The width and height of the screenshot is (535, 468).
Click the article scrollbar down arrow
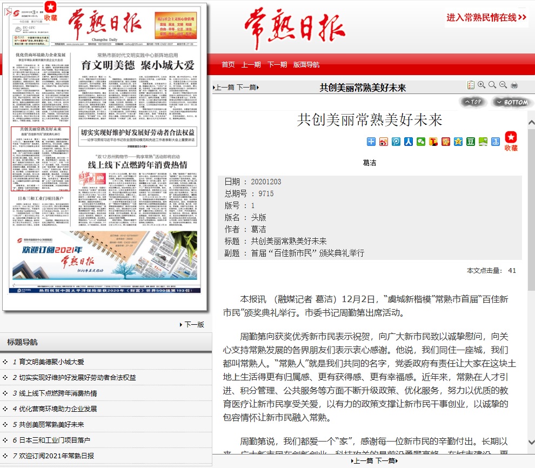[531, 442]
